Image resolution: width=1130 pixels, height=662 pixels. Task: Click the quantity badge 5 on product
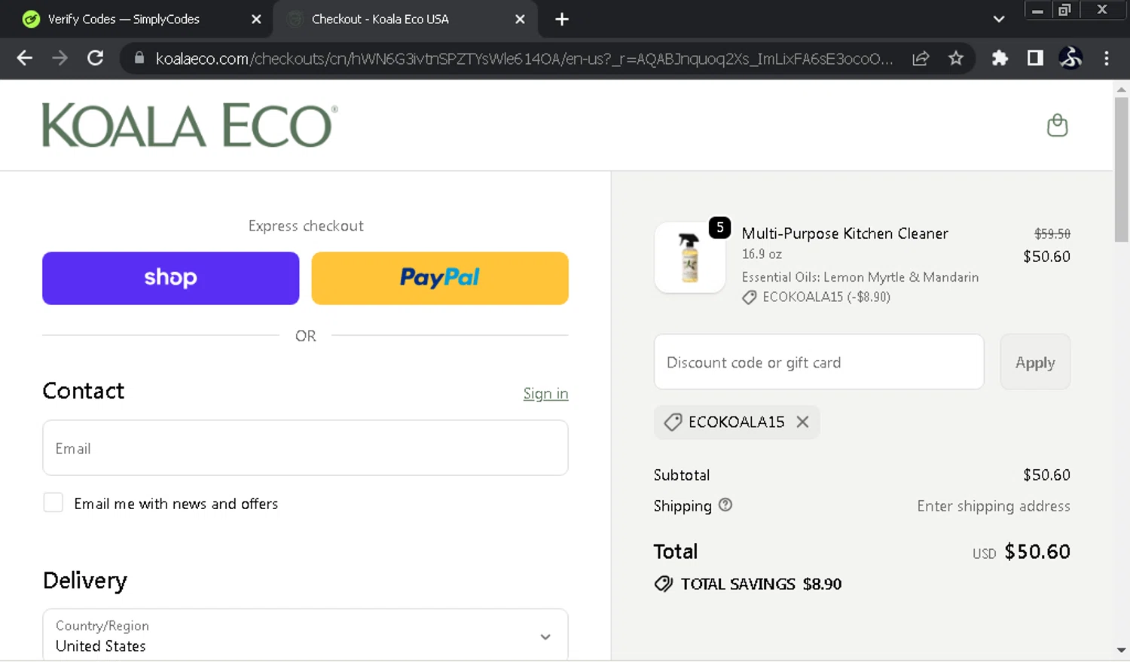pyautogui.click(x=719, y=227)
